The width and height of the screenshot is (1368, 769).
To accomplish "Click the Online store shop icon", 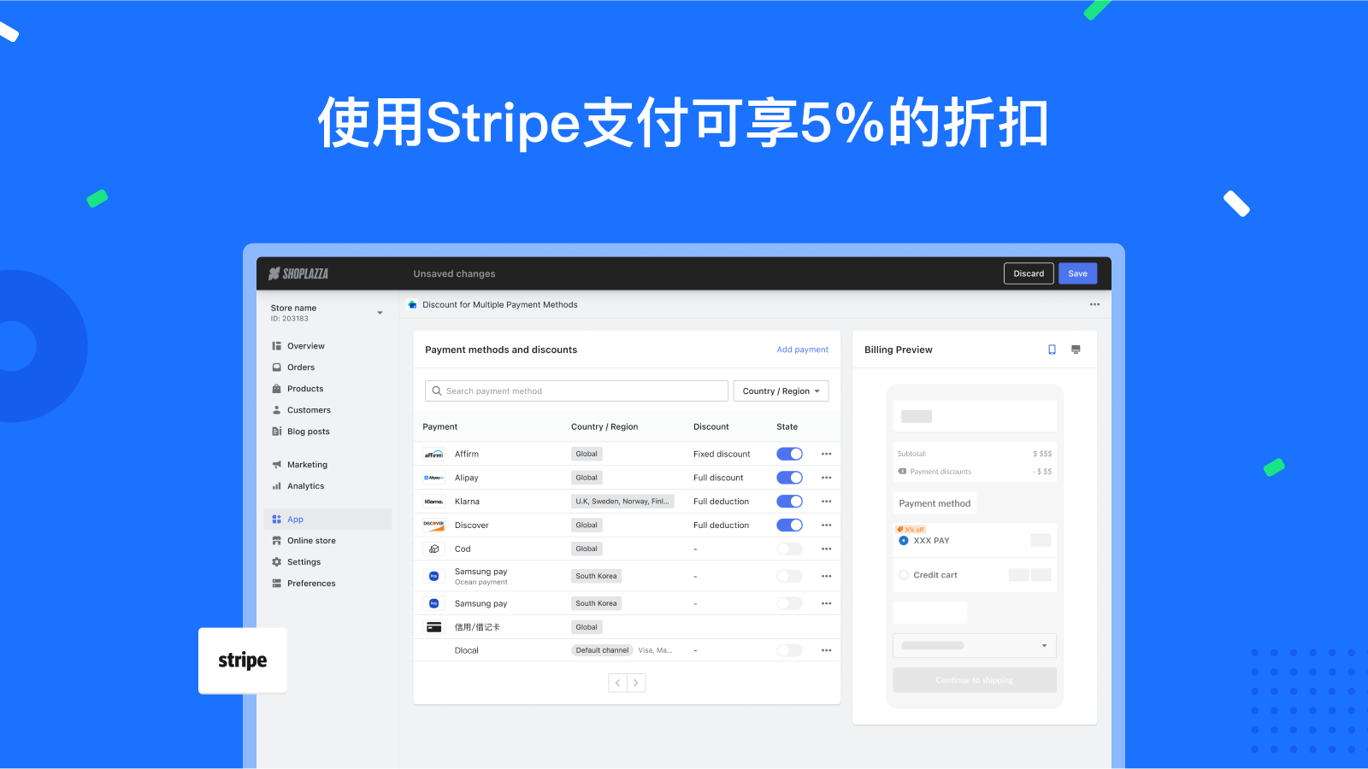I will [276, 541].
